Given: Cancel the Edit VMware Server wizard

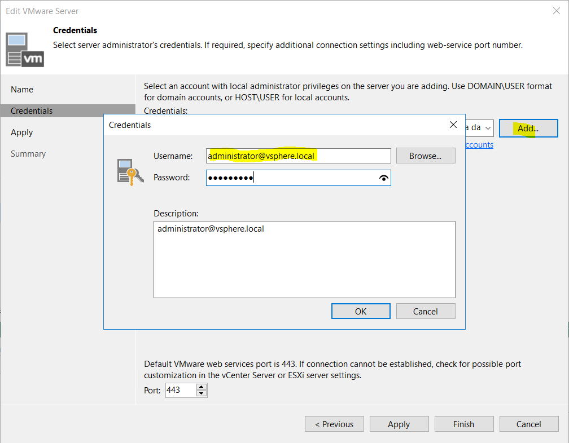Looking at the screenshot, I should click(529, 424).
